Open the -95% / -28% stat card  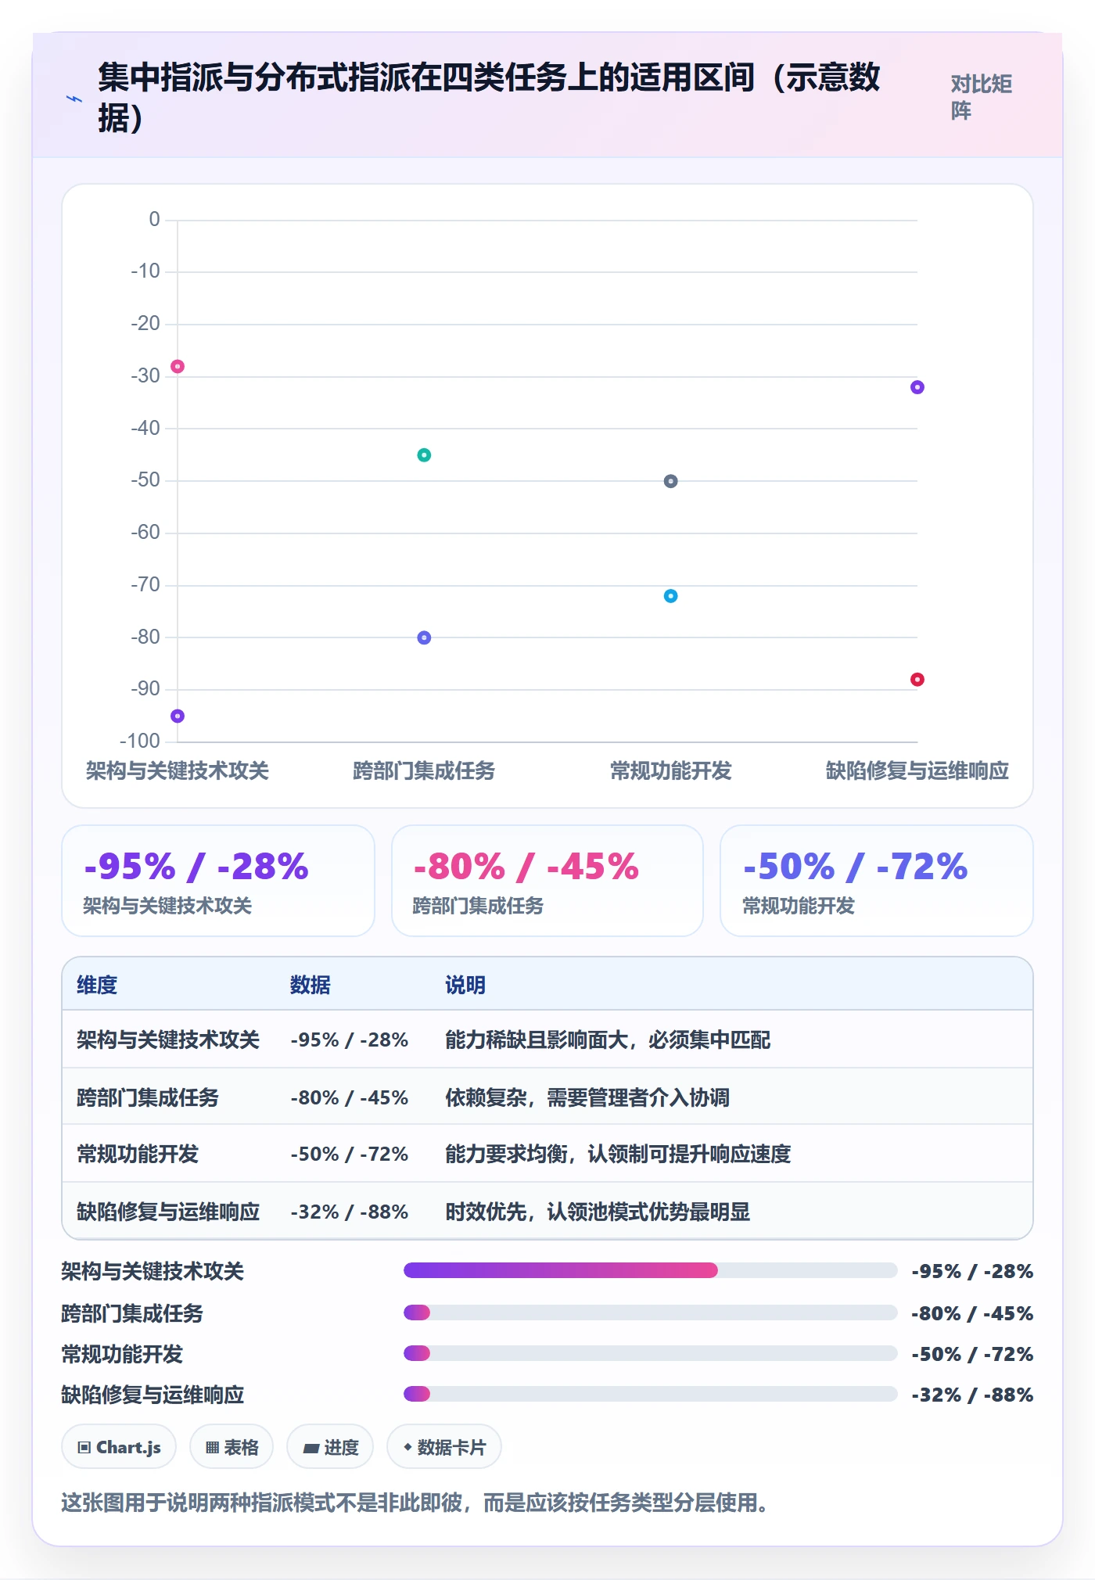pos(218,881)
